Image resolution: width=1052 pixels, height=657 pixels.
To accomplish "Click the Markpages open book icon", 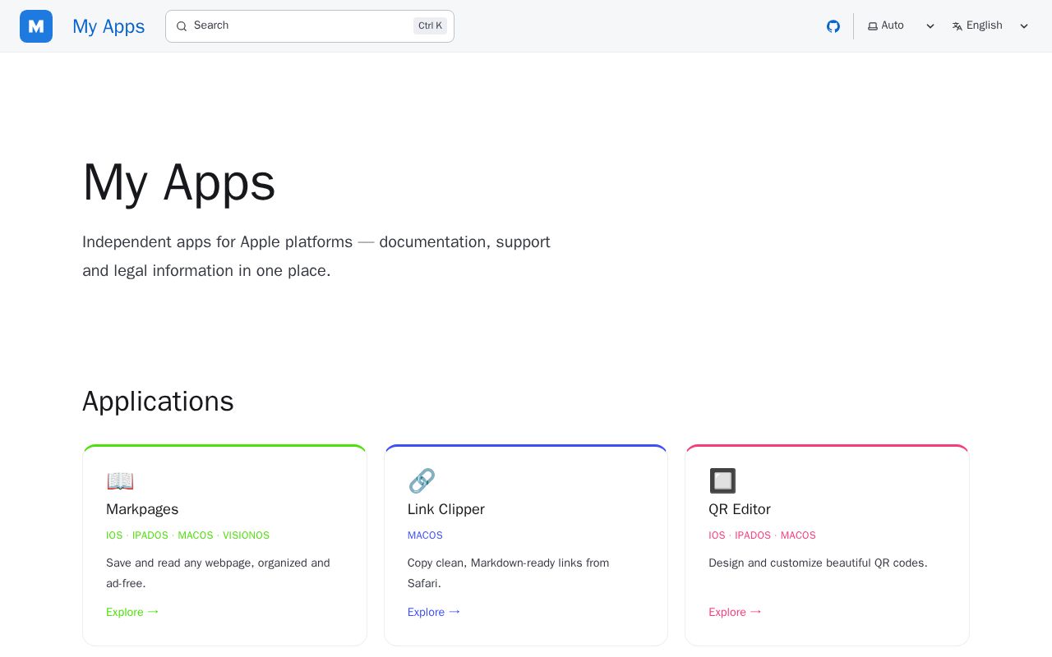I will [x=120, y=480].
